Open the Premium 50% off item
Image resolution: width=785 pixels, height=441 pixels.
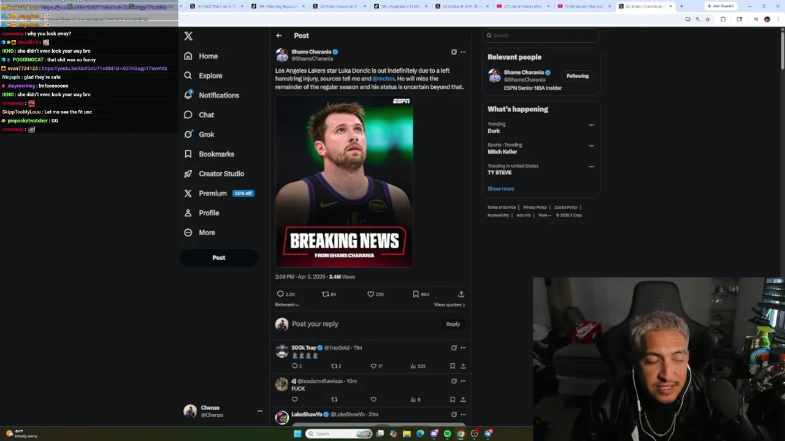coord(219,193)
